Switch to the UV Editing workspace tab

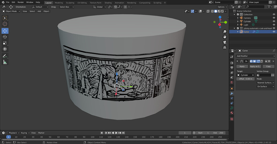[x=82, y=3]
